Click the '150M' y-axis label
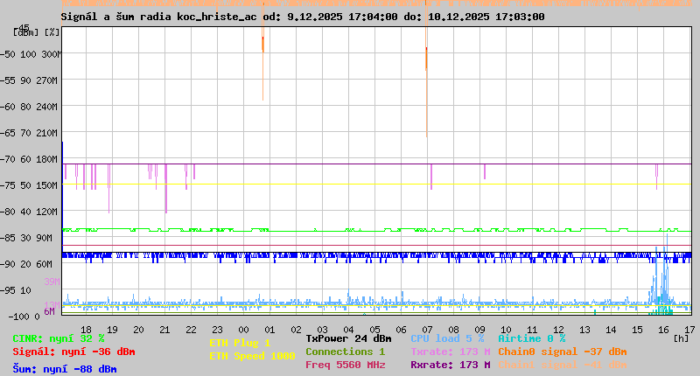The image size is (700, 376). (x=48, y=185)
